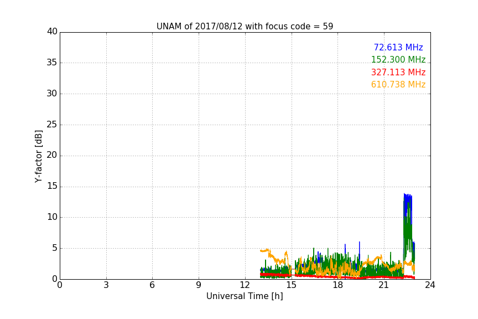Click the x-axis tick label '21'
Screen dimensions: 478x319
pyautogui.click(x=384, y=285)
